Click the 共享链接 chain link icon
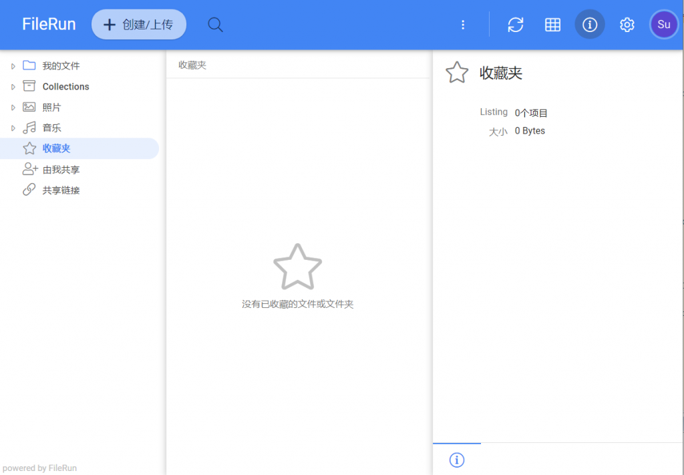This screenshot has width=684, height=475. coord(29,190)
